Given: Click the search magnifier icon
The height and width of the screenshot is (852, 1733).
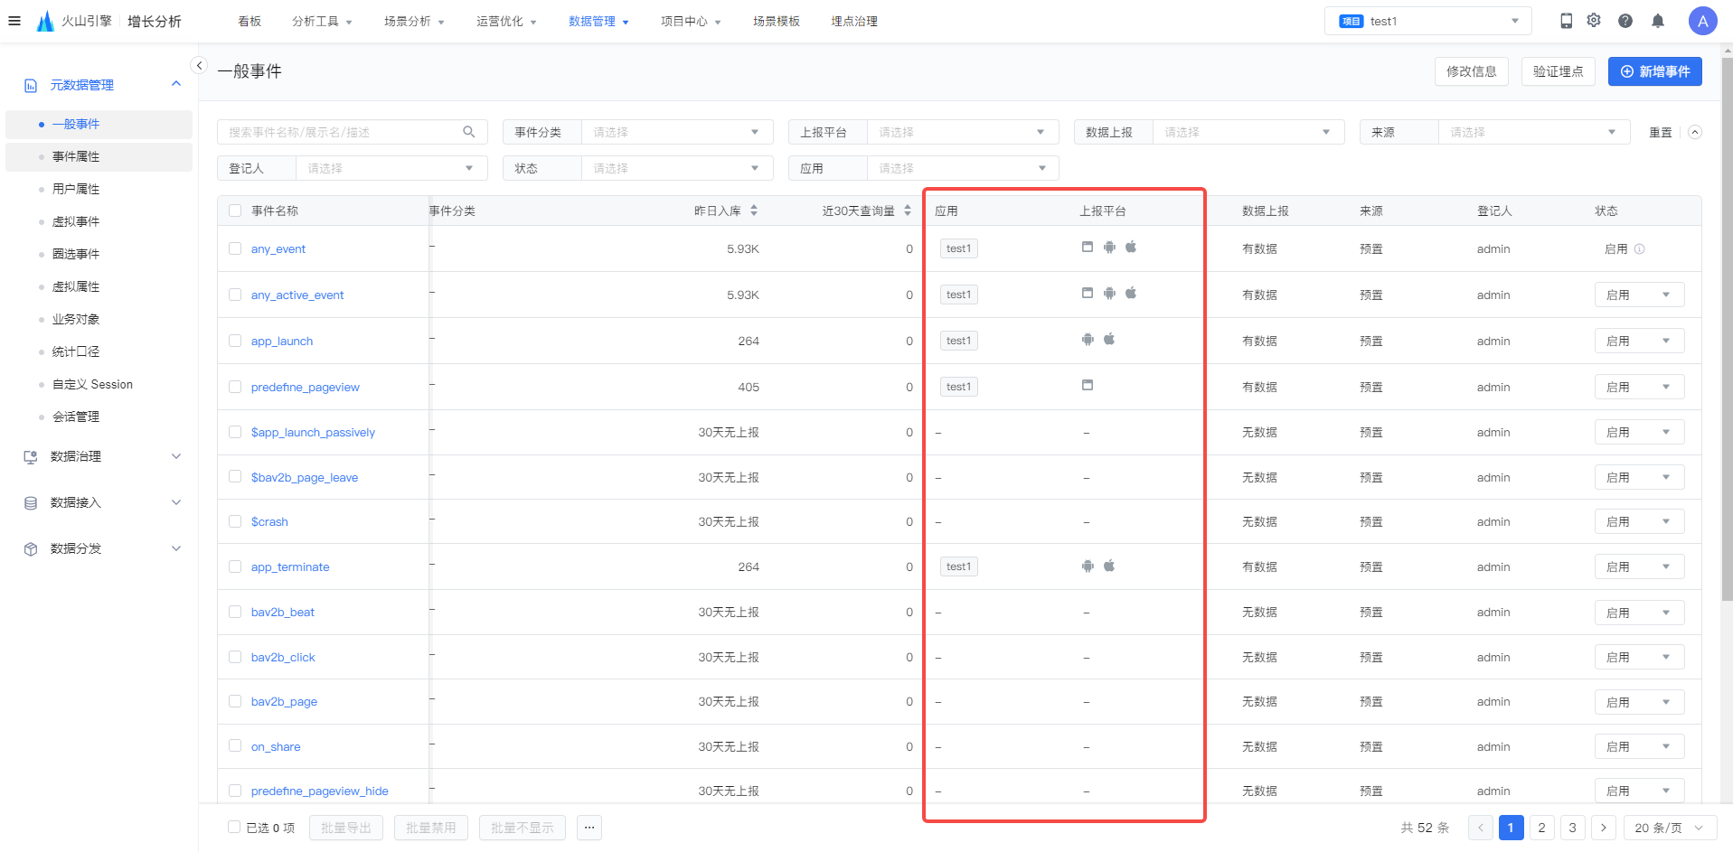Looking at the screenshot, I should click(468, 132).
